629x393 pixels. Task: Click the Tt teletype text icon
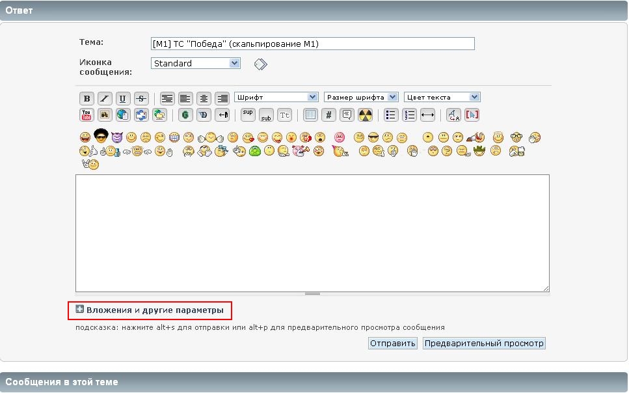[284, 115]
